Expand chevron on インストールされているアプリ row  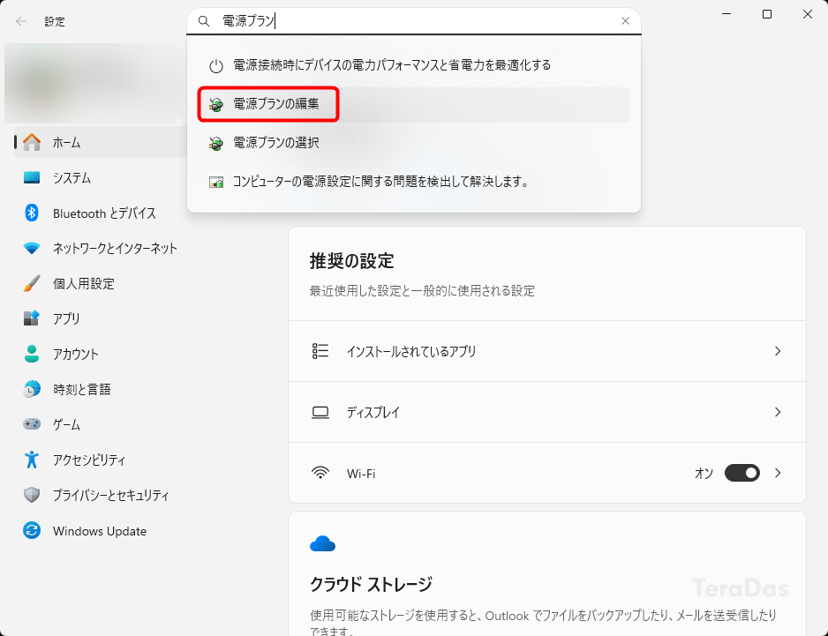click(778, 351)
